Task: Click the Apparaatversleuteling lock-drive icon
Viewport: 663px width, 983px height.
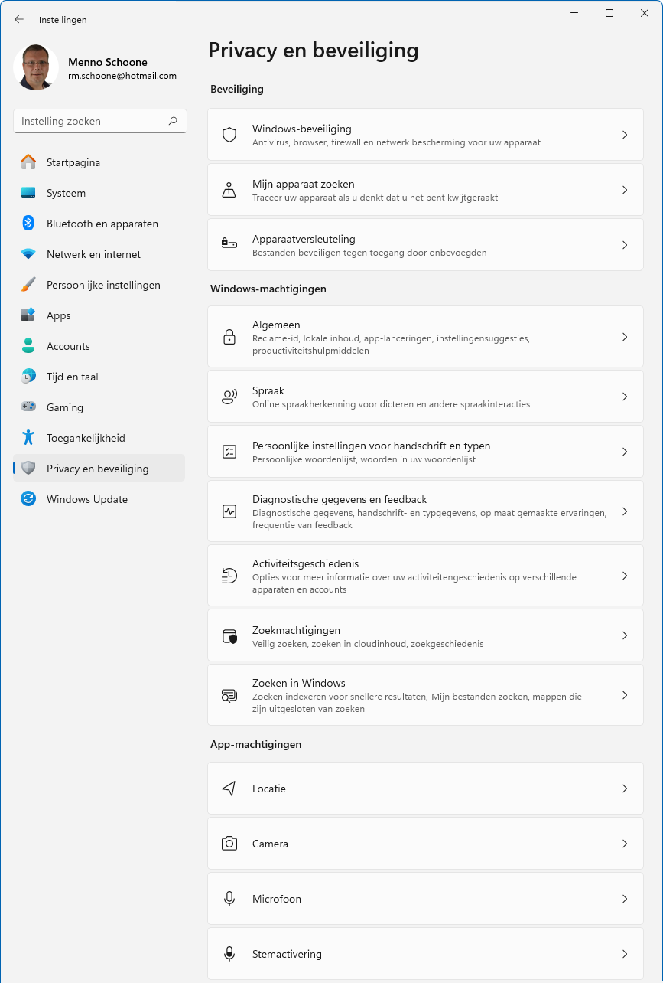Action: pos(229,243)
